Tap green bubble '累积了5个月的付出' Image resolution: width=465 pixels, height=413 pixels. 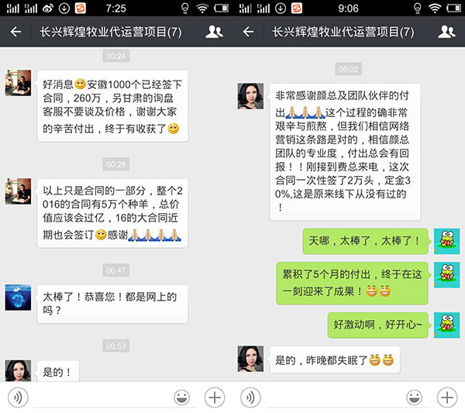point(353,283)
